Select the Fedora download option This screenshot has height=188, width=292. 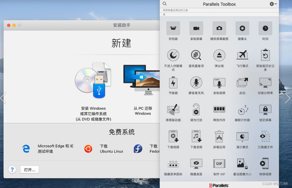click(147, 149)
